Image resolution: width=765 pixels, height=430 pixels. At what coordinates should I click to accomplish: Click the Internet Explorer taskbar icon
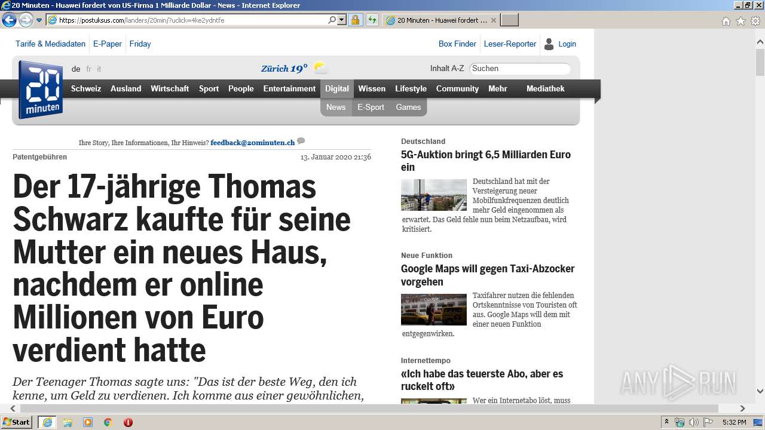coord(47,422)
